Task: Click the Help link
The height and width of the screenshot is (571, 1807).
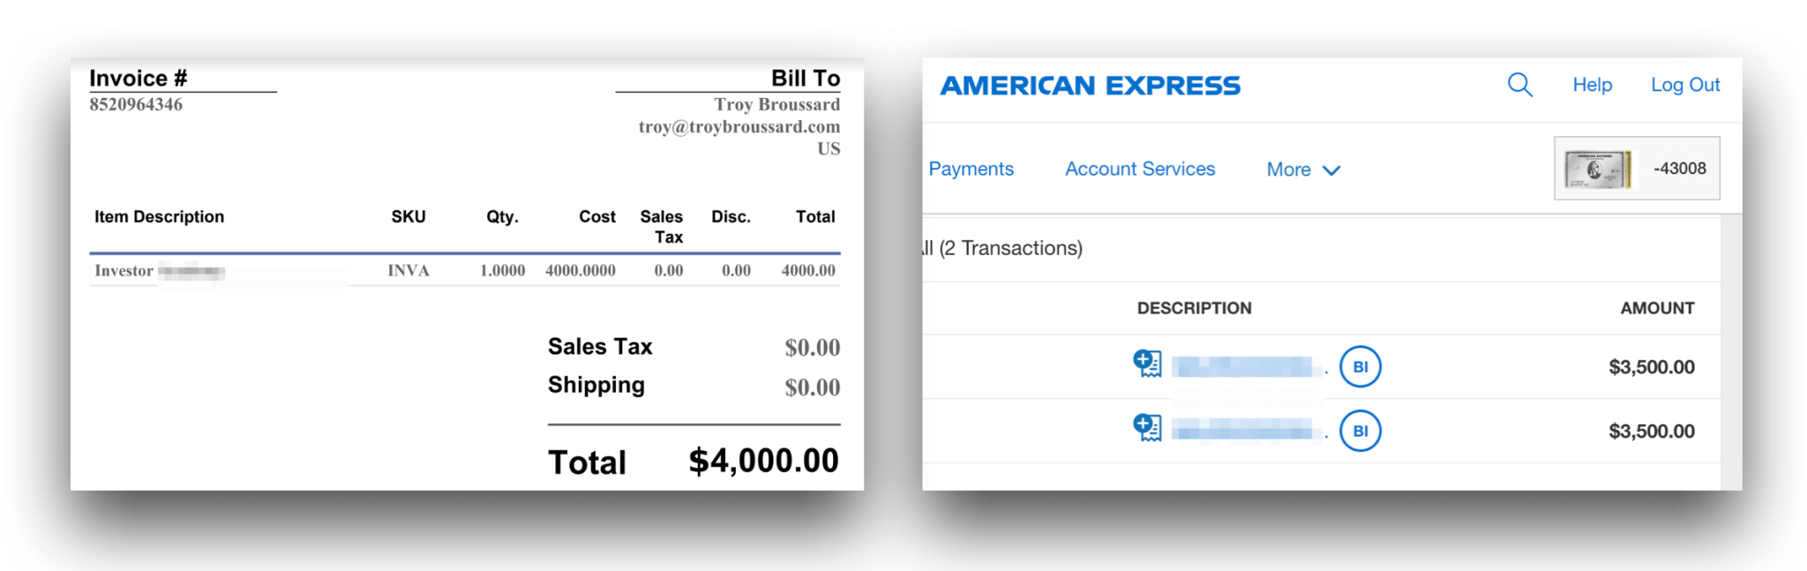Action: click(1592, 85)
